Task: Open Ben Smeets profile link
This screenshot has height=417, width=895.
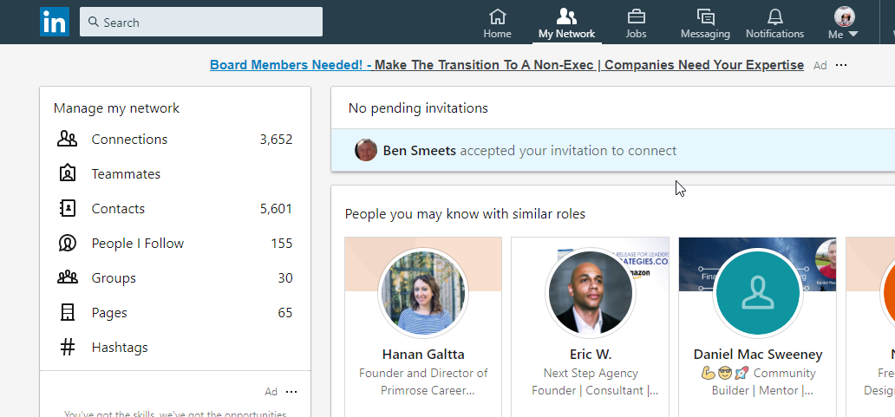Action: [x=420, y=151]
